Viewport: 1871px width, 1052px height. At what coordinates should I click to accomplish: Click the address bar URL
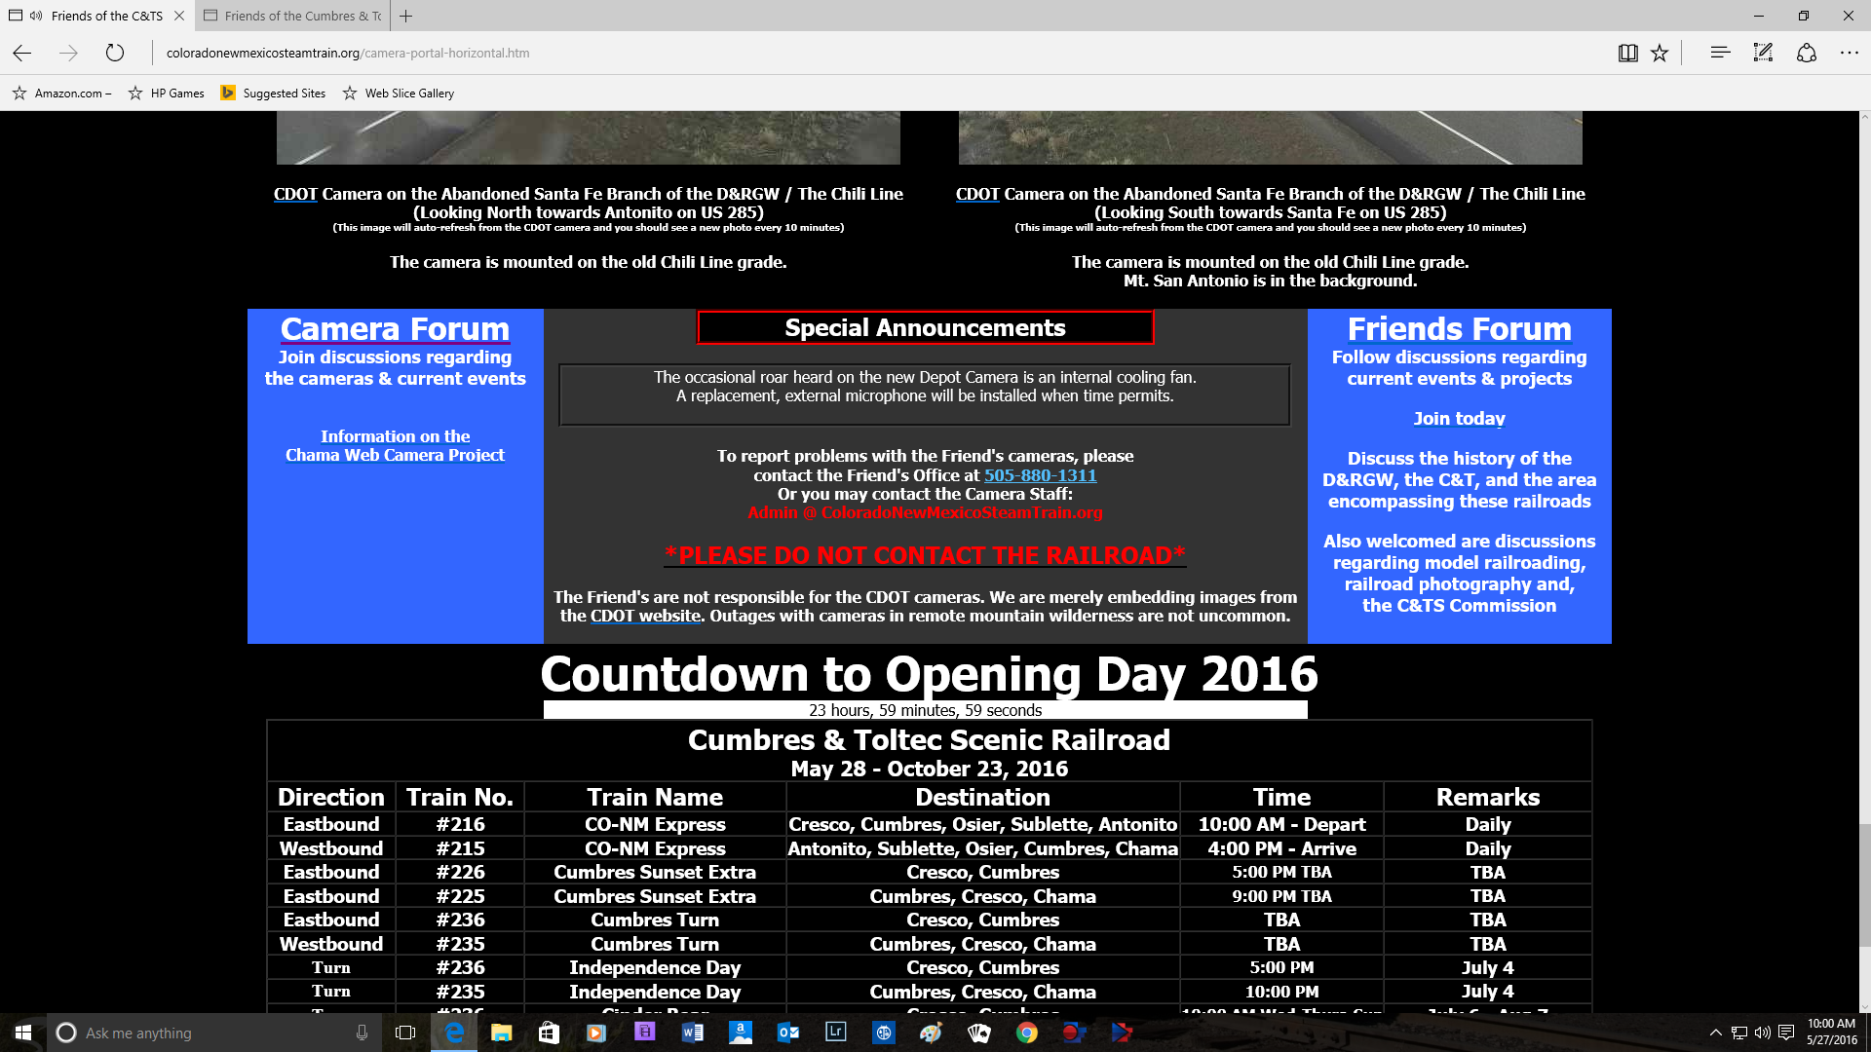(x=348, y=53)
